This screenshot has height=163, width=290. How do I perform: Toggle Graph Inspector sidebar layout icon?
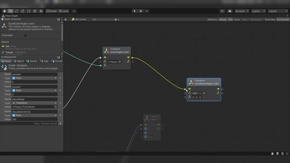coord(58,19)
